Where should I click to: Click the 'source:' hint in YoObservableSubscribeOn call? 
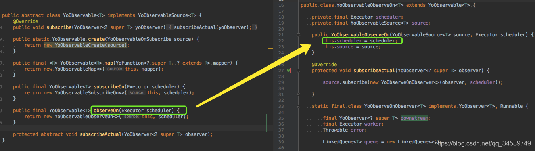(x=137, y=93)
